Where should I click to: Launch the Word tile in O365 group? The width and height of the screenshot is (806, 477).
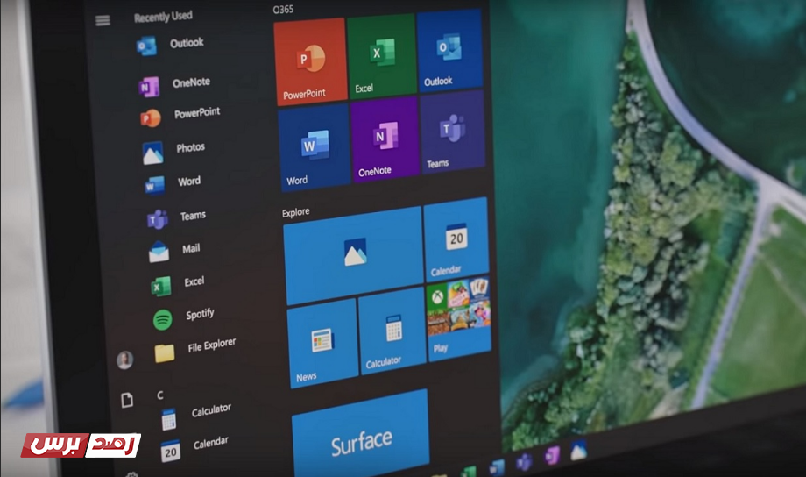coord(314,147)
